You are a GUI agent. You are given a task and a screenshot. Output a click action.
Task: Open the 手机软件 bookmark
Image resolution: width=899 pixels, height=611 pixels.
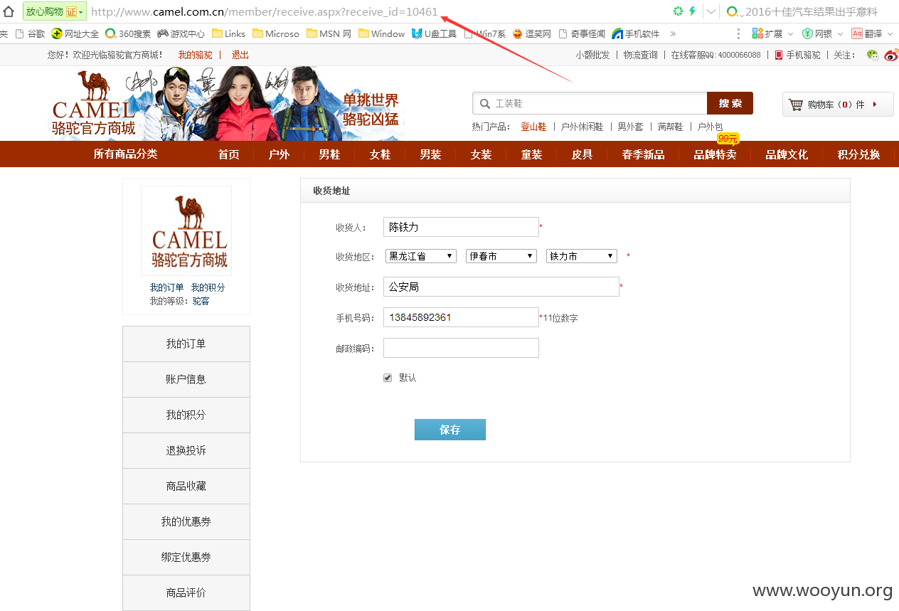(636, 33)
